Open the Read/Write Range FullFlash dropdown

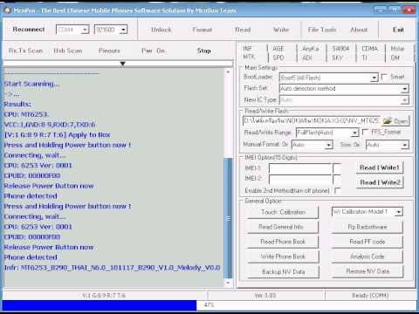(x=354, y=133)
